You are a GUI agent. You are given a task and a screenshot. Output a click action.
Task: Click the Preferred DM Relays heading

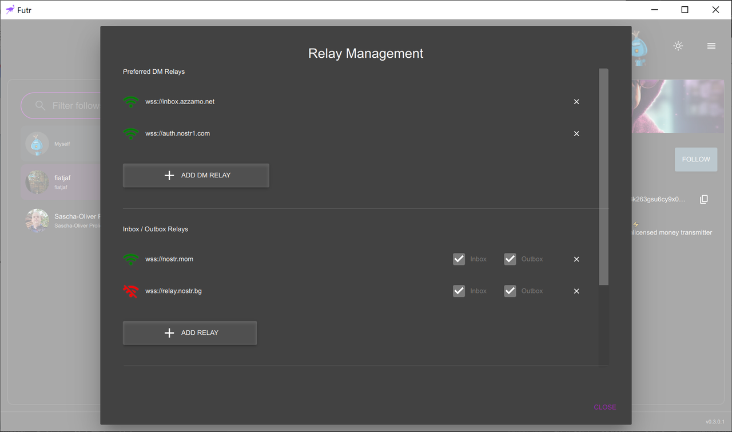click(154, 72)
